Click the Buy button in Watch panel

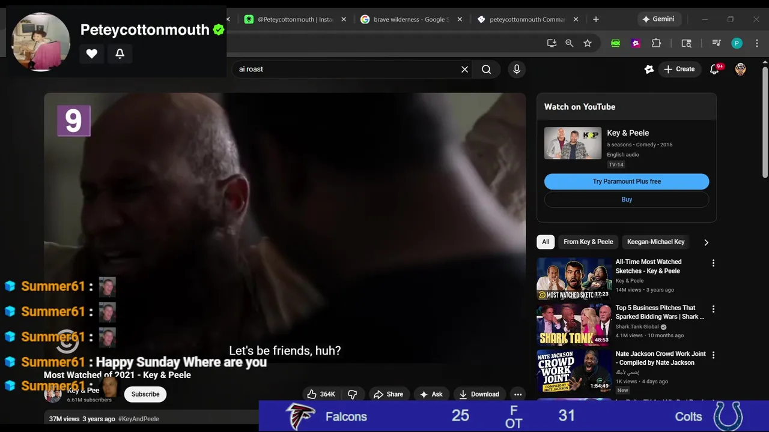(627, 199)
